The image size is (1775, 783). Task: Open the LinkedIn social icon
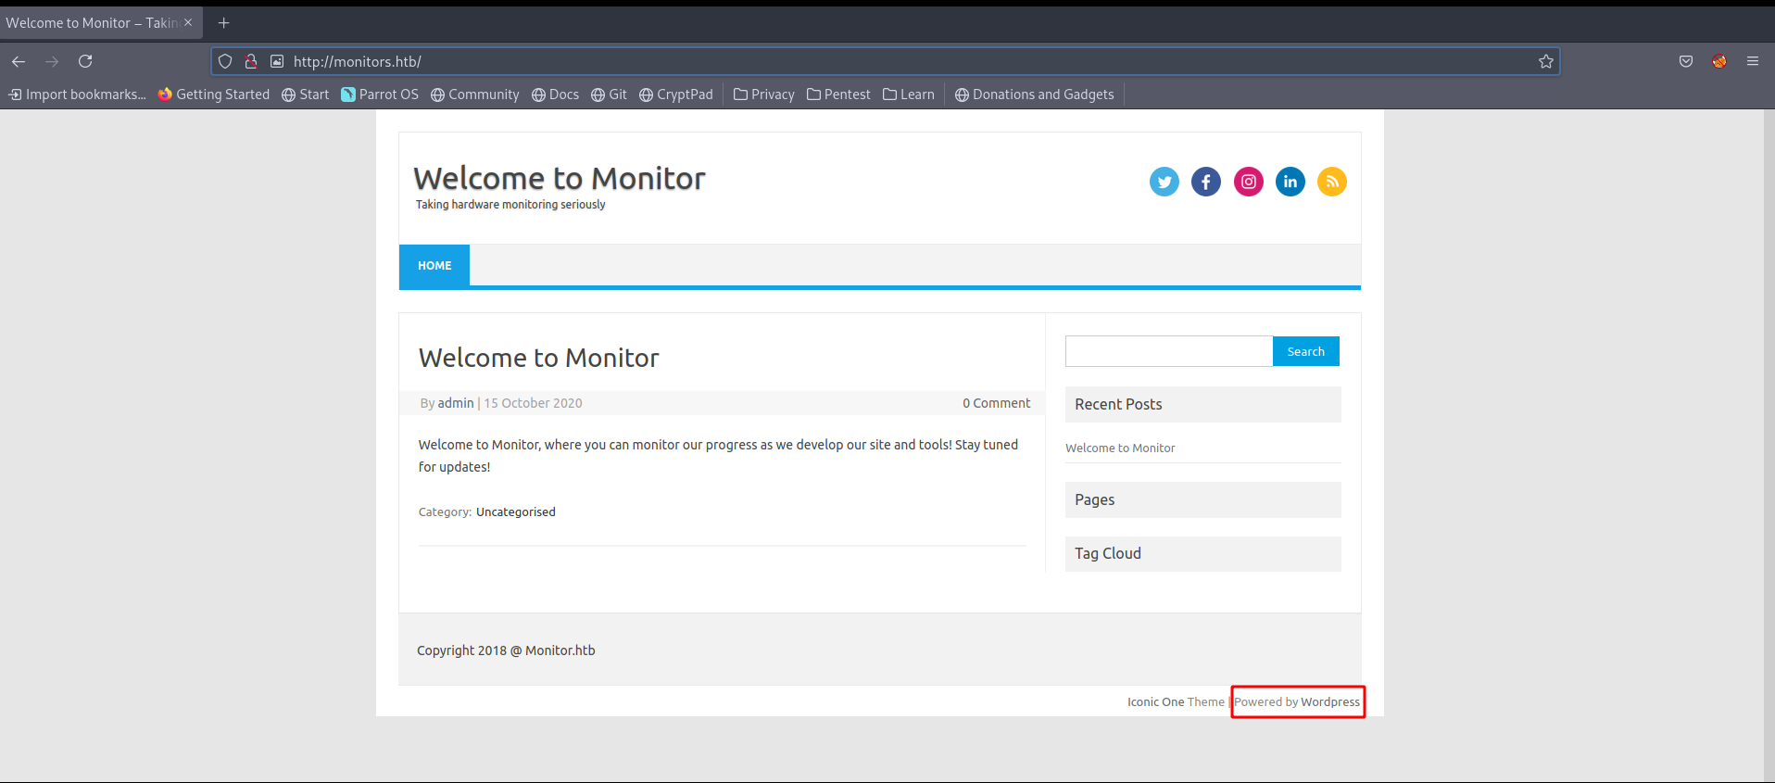click(x=1290, y=182)
